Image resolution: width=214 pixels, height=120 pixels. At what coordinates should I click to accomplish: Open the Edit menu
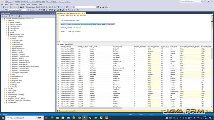[6, 4]
